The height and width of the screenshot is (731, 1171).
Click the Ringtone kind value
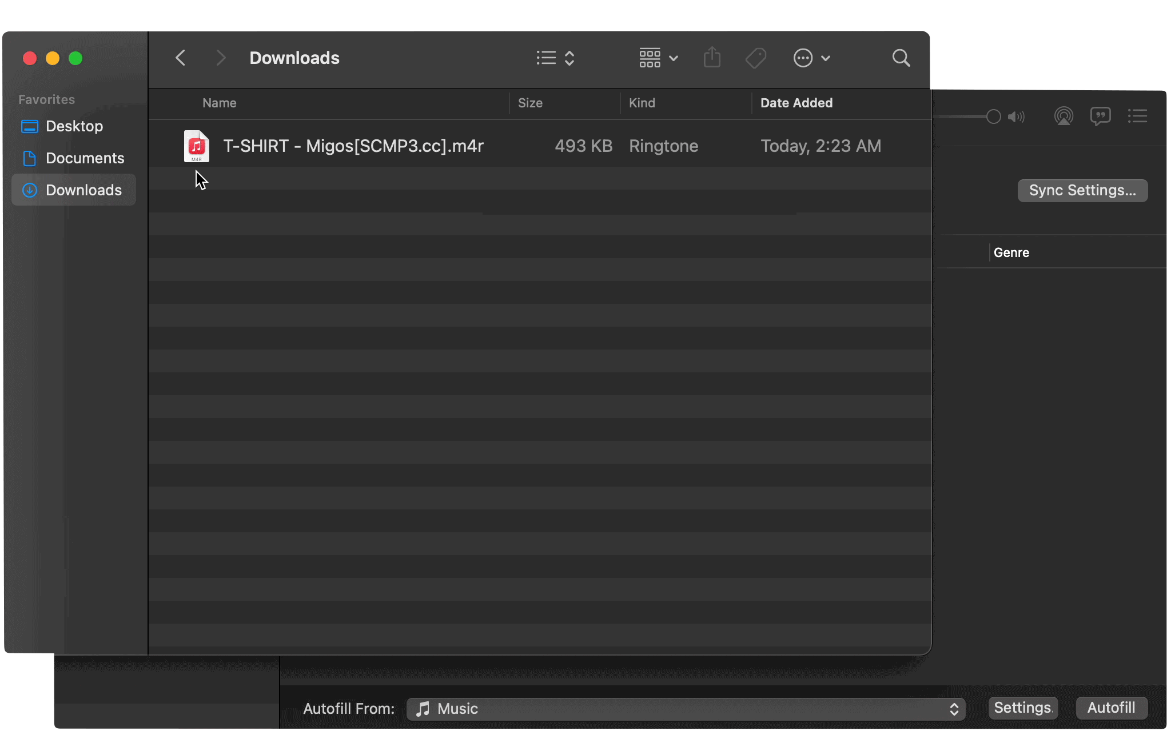tap(664, 146)
